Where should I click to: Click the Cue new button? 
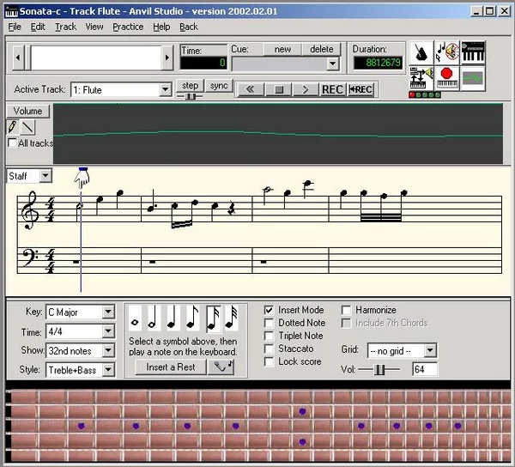(x=282, y=49)
